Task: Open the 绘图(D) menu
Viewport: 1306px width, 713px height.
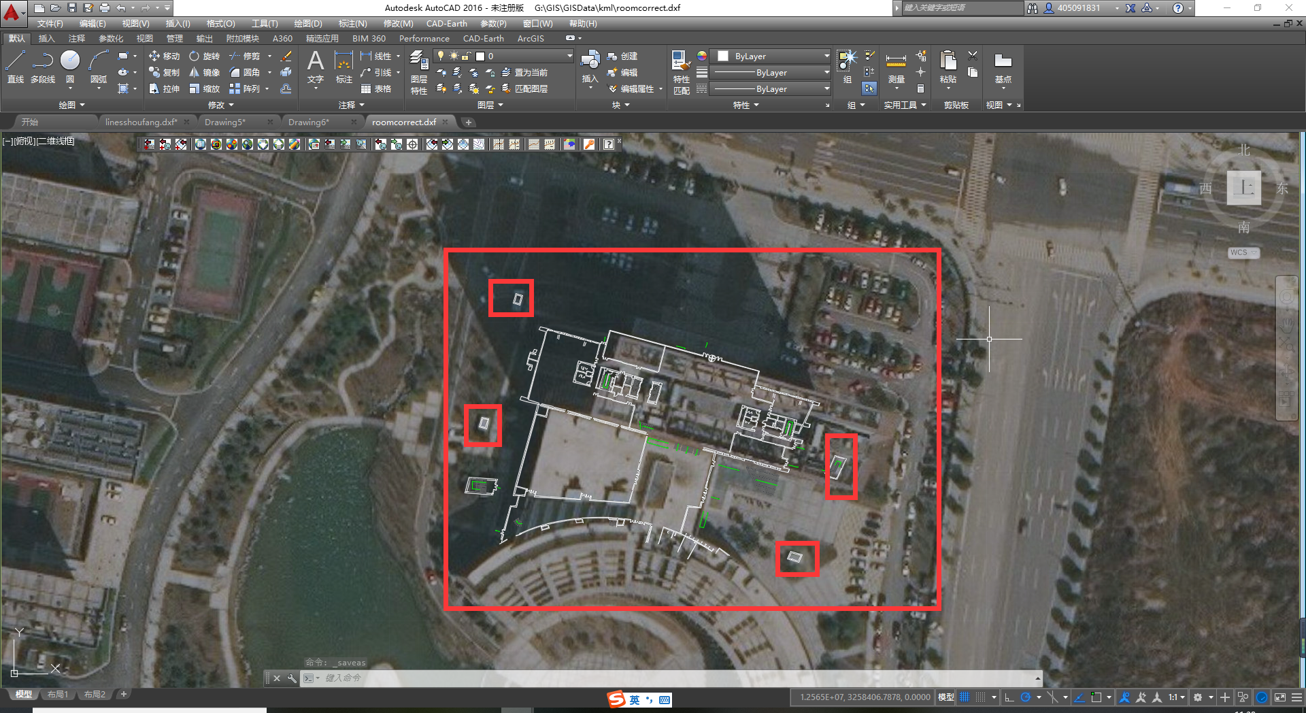Action: (x=308, y=23)
